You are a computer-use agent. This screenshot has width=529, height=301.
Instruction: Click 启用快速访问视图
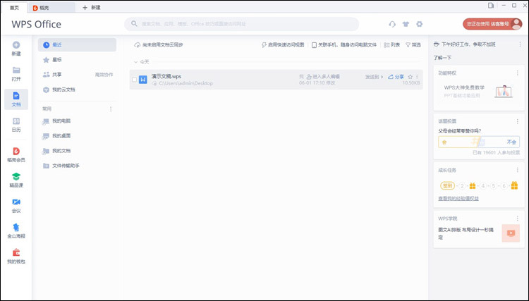coord(283,44)
